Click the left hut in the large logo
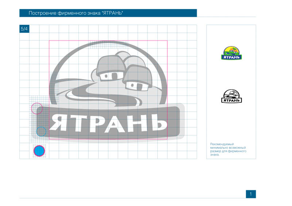The image size is (292, 206). [111, 68]
